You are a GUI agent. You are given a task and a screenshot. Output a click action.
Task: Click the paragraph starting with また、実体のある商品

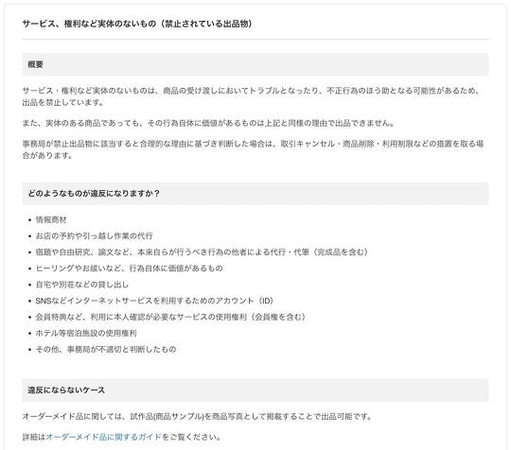[x=209, y=123]
